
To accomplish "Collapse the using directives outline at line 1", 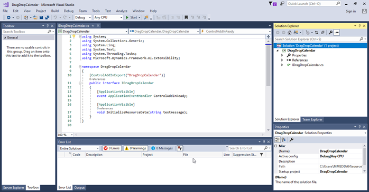I will 80,36.
